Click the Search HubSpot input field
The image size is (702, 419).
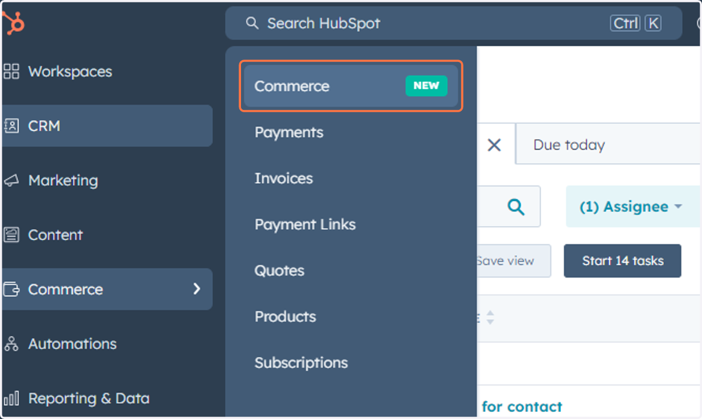coord(453,23)
